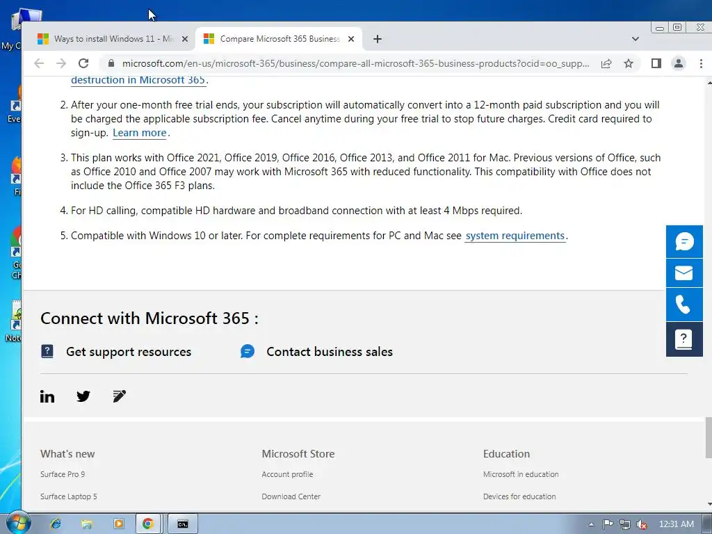Bookmark this page with star icon

pyautogui.click(x=629, y=63)
